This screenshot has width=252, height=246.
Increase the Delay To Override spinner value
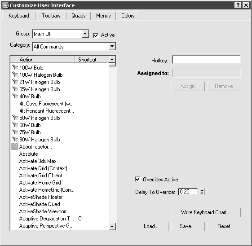[202, 190]
